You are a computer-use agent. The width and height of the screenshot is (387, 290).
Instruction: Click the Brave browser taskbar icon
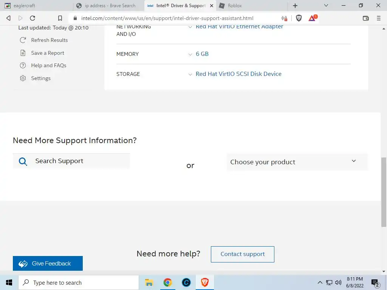pos(204,282)
